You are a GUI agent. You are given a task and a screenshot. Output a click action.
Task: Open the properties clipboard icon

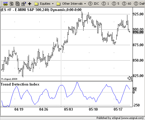point(24,4)
